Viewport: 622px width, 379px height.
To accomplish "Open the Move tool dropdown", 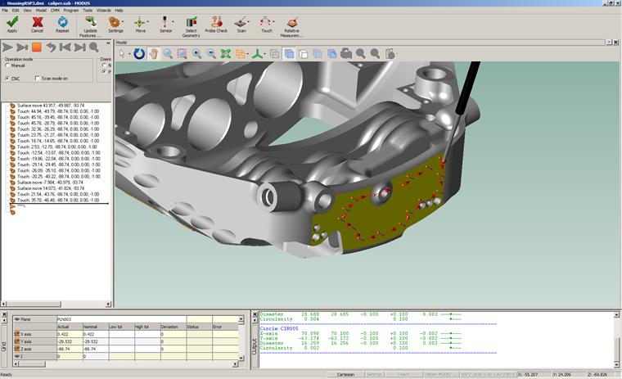I will tap(149, 22).
